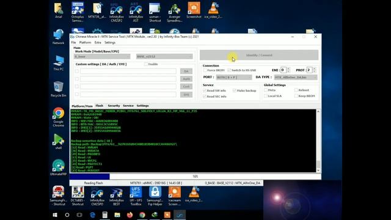The width and height of the screenshot is (391, 220).
Task: Open Task View on the taskbar
Action: [79, 215]
